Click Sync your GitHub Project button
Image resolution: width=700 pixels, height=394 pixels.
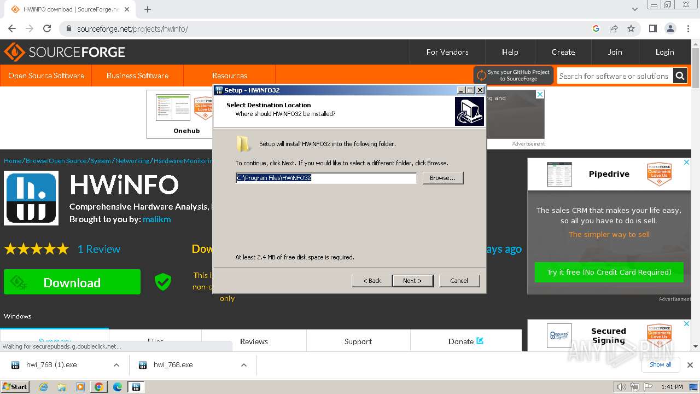(x=513, y=76)
